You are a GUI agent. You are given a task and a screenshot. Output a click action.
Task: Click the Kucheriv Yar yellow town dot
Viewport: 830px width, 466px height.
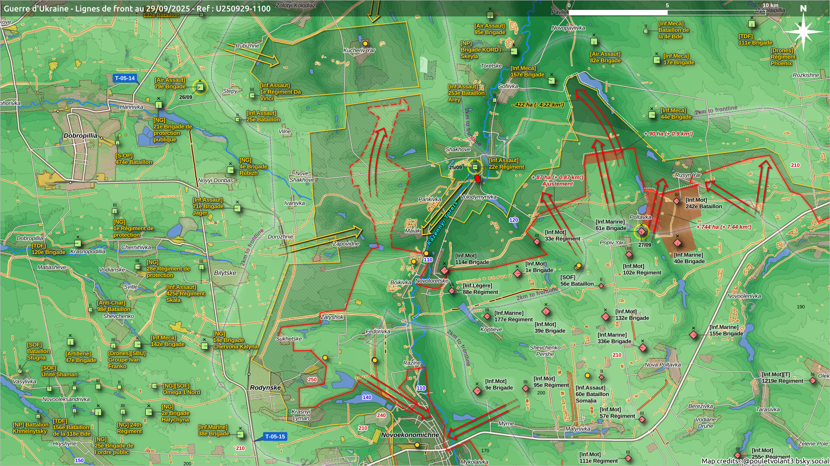(x=365, y=44)
